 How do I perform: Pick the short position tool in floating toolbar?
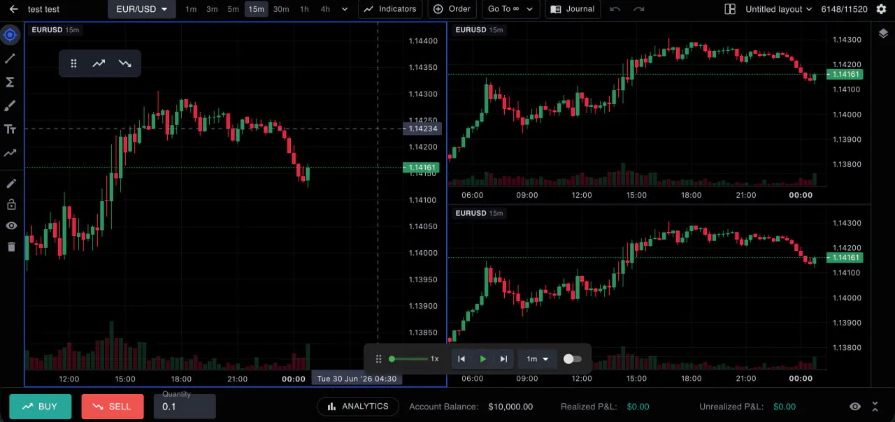pyautogui.click(x=125, y=64)
